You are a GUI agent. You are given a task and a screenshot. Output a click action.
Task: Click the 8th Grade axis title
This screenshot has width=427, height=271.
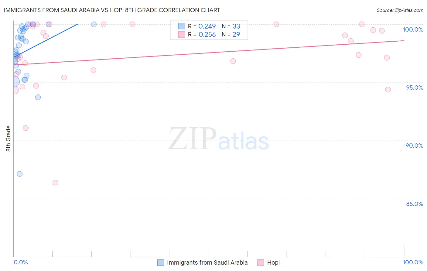[x=9, y=139]
